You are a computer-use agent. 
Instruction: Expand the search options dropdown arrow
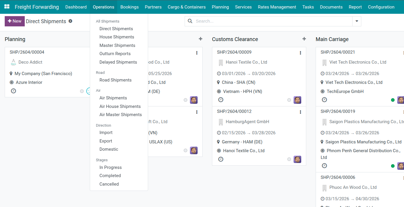357,21
